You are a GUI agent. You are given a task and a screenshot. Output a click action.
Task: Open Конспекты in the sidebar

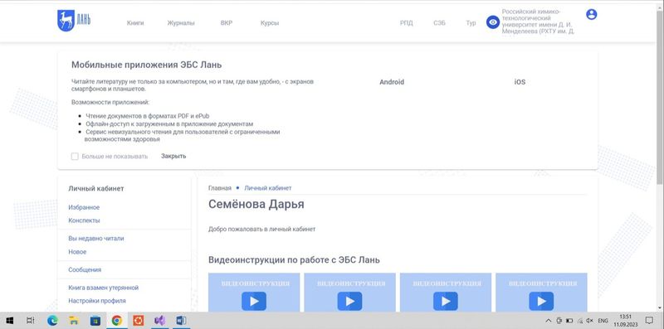click(84, 220)
